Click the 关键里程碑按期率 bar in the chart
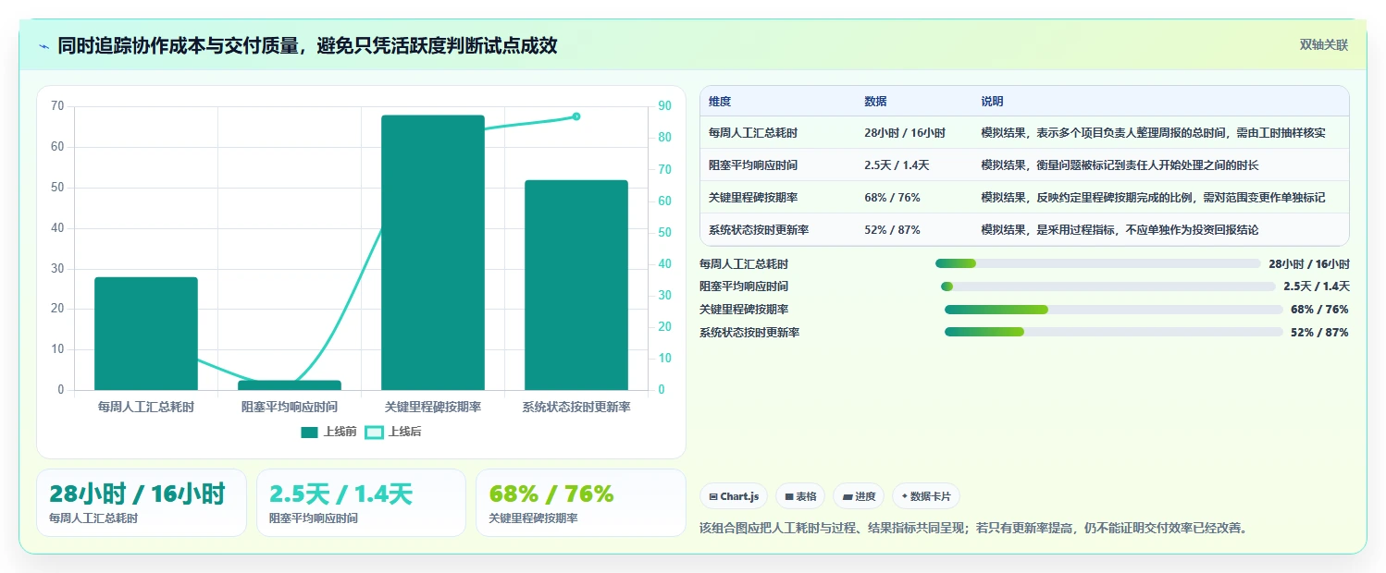Screen dimensions: 1386x573 [x=433, y=252]
